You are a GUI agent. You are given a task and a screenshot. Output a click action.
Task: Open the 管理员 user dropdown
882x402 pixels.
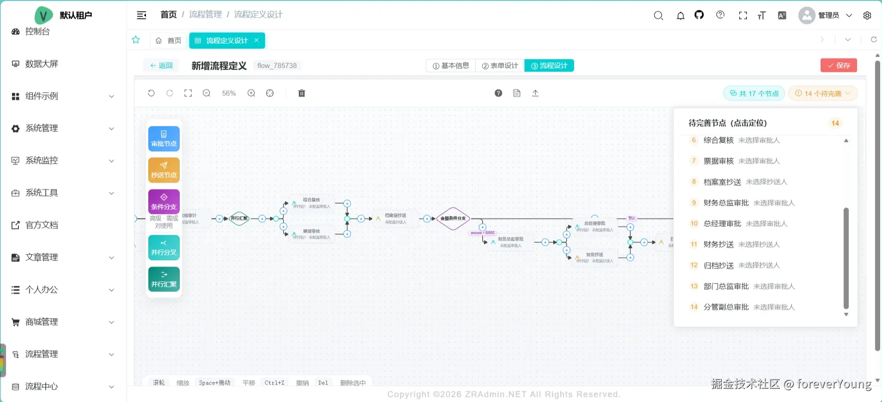point(826,15)
